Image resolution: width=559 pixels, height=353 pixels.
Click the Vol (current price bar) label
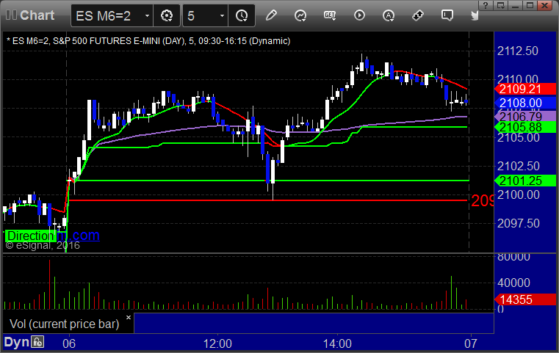click(x=64, y=324)
